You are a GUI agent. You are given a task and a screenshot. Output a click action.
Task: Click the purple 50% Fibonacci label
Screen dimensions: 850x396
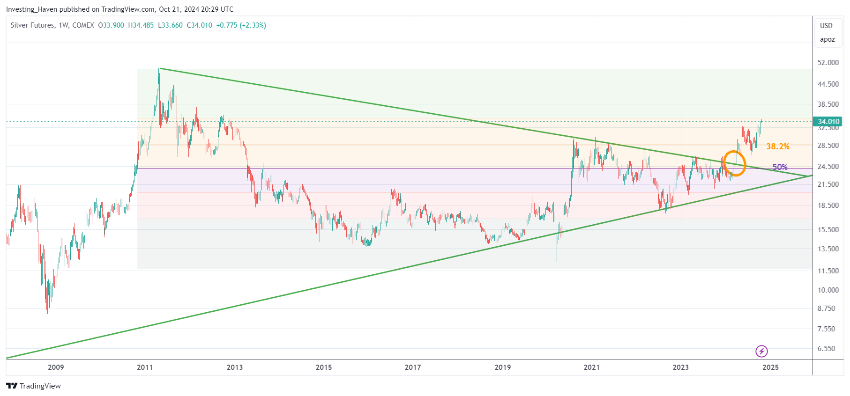click(780, 167)
